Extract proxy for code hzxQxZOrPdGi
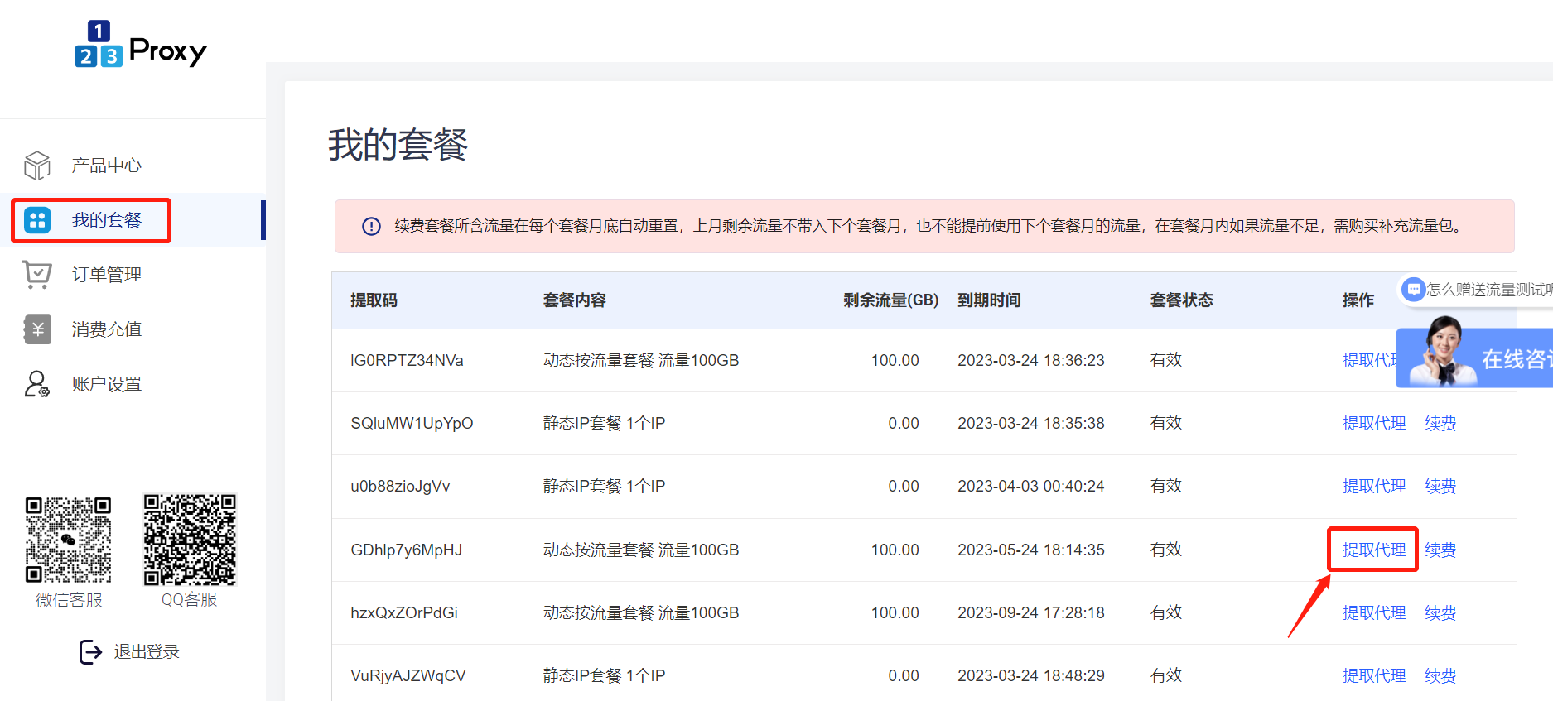The height and width of the screenshot is (701, 1553). (1373, 612)
